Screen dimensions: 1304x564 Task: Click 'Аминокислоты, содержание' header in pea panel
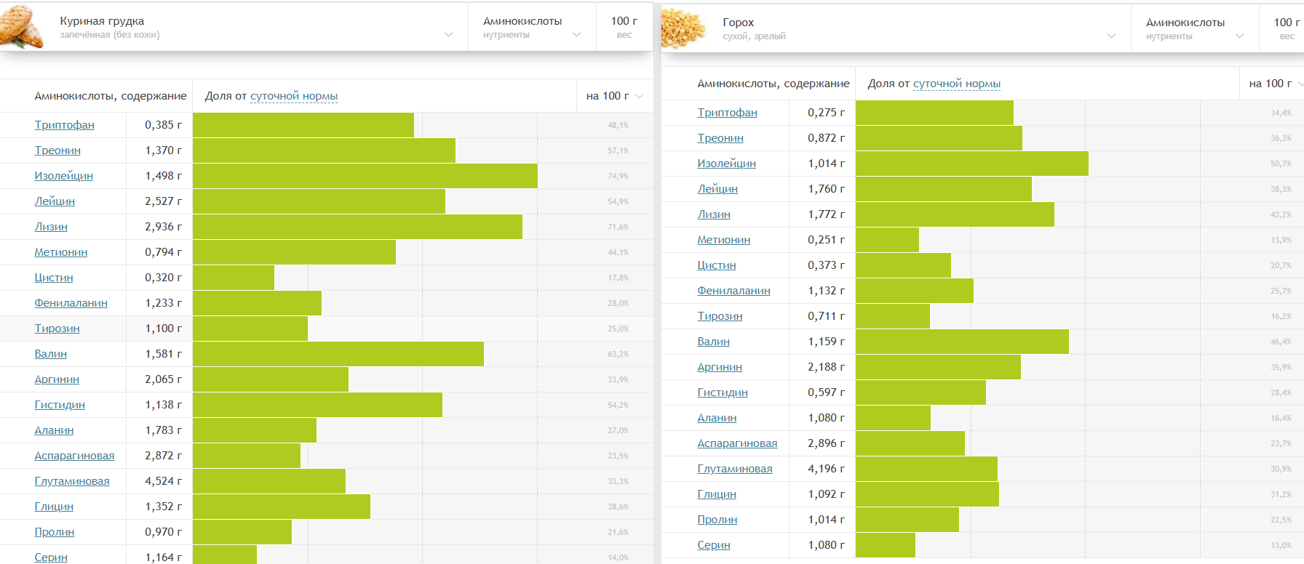point(774,84)
